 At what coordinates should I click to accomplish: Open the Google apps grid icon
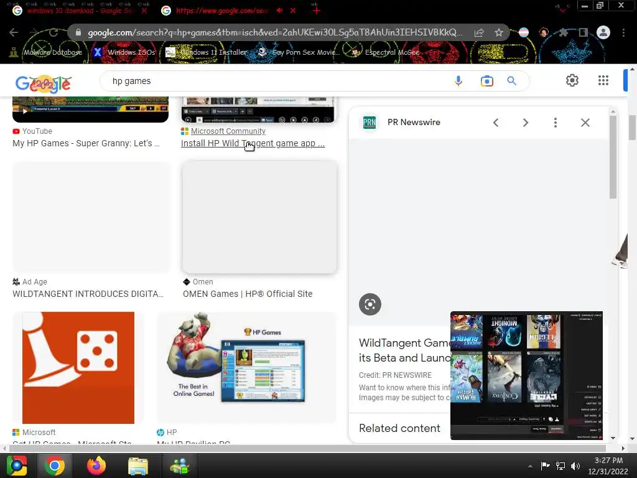tap(603, 80)
